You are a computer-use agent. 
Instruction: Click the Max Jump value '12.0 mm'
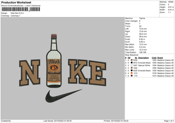pos(143,50)
